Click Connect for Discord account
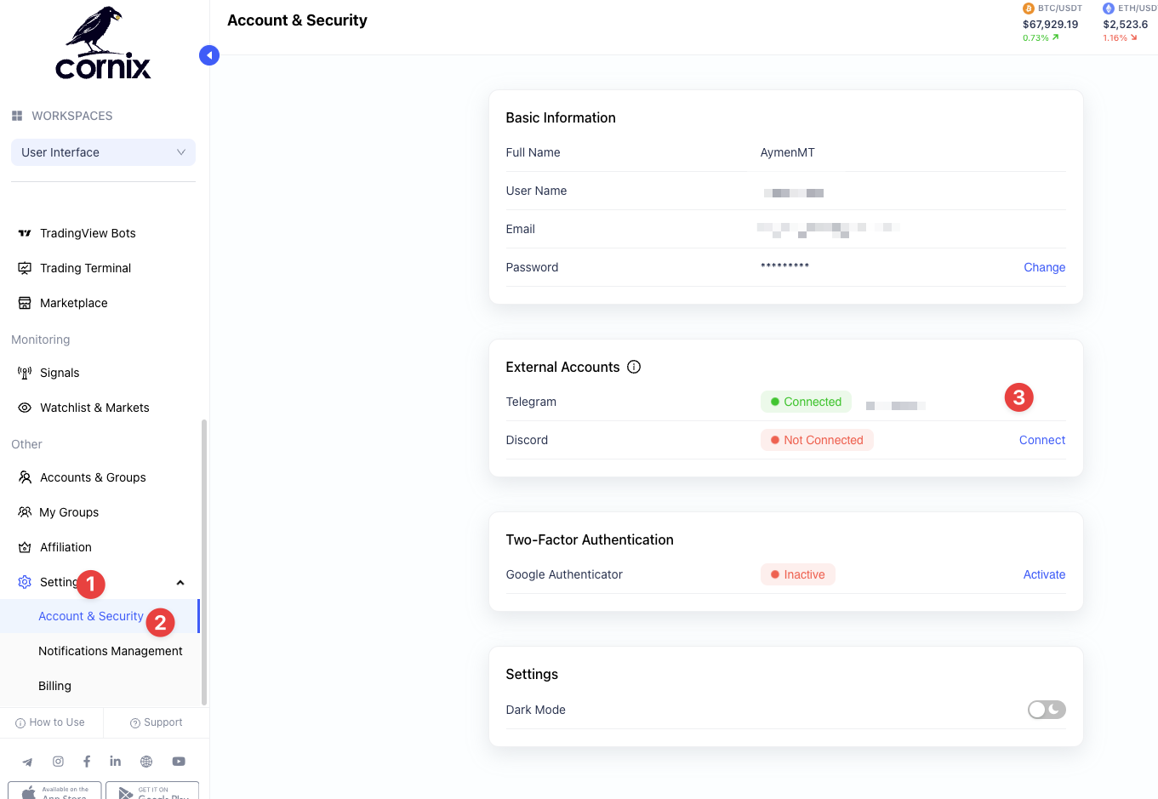 pyautogui.click(x=1041, y=440)
